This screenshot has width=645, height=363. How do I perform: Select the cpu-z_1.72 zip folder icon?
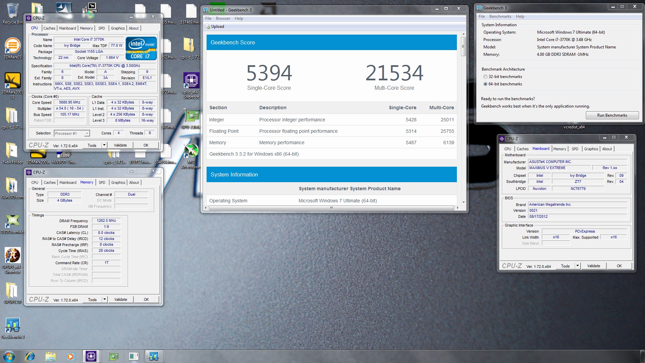click(190, 48)
